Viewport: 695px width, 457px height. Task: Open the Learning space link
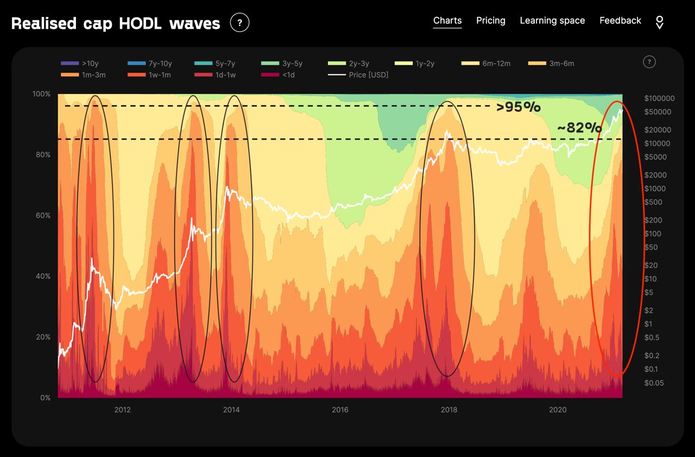[x=552, y=21]
